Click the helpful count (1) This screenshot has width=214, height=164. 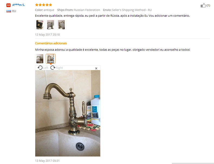[x=208, y=5]
